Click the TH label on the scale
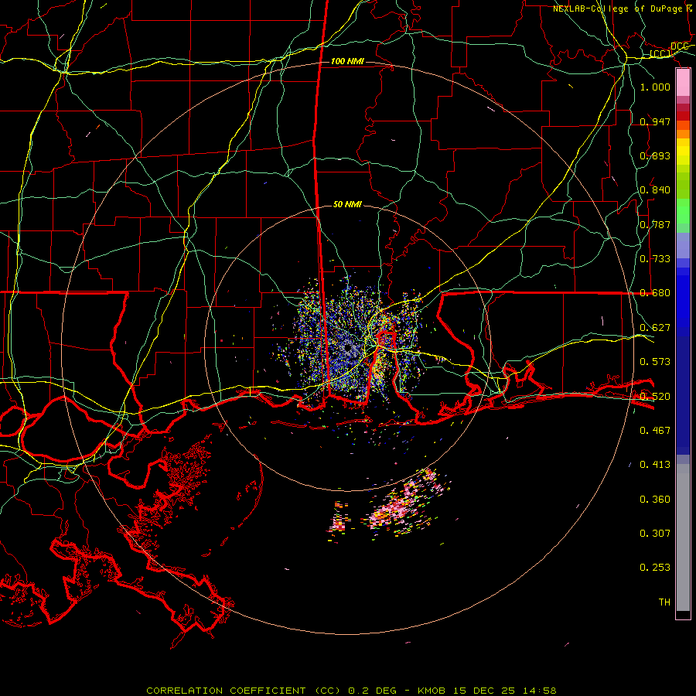696x696 pixels. tap(664, 602)
